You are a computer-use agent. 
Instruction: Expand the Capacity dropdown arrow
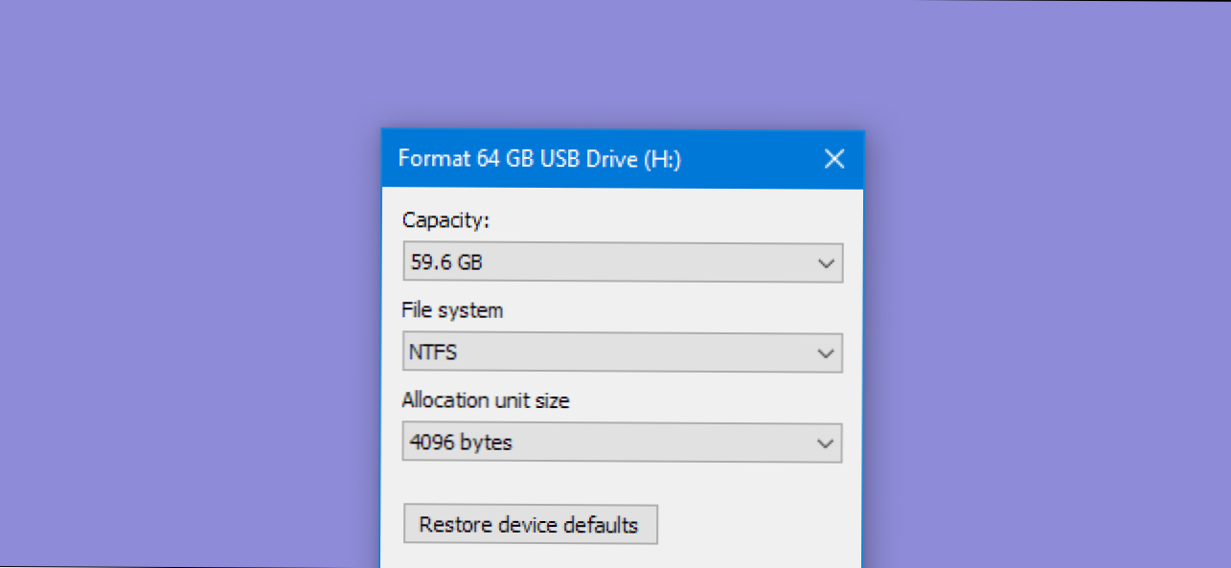[826, 263]
